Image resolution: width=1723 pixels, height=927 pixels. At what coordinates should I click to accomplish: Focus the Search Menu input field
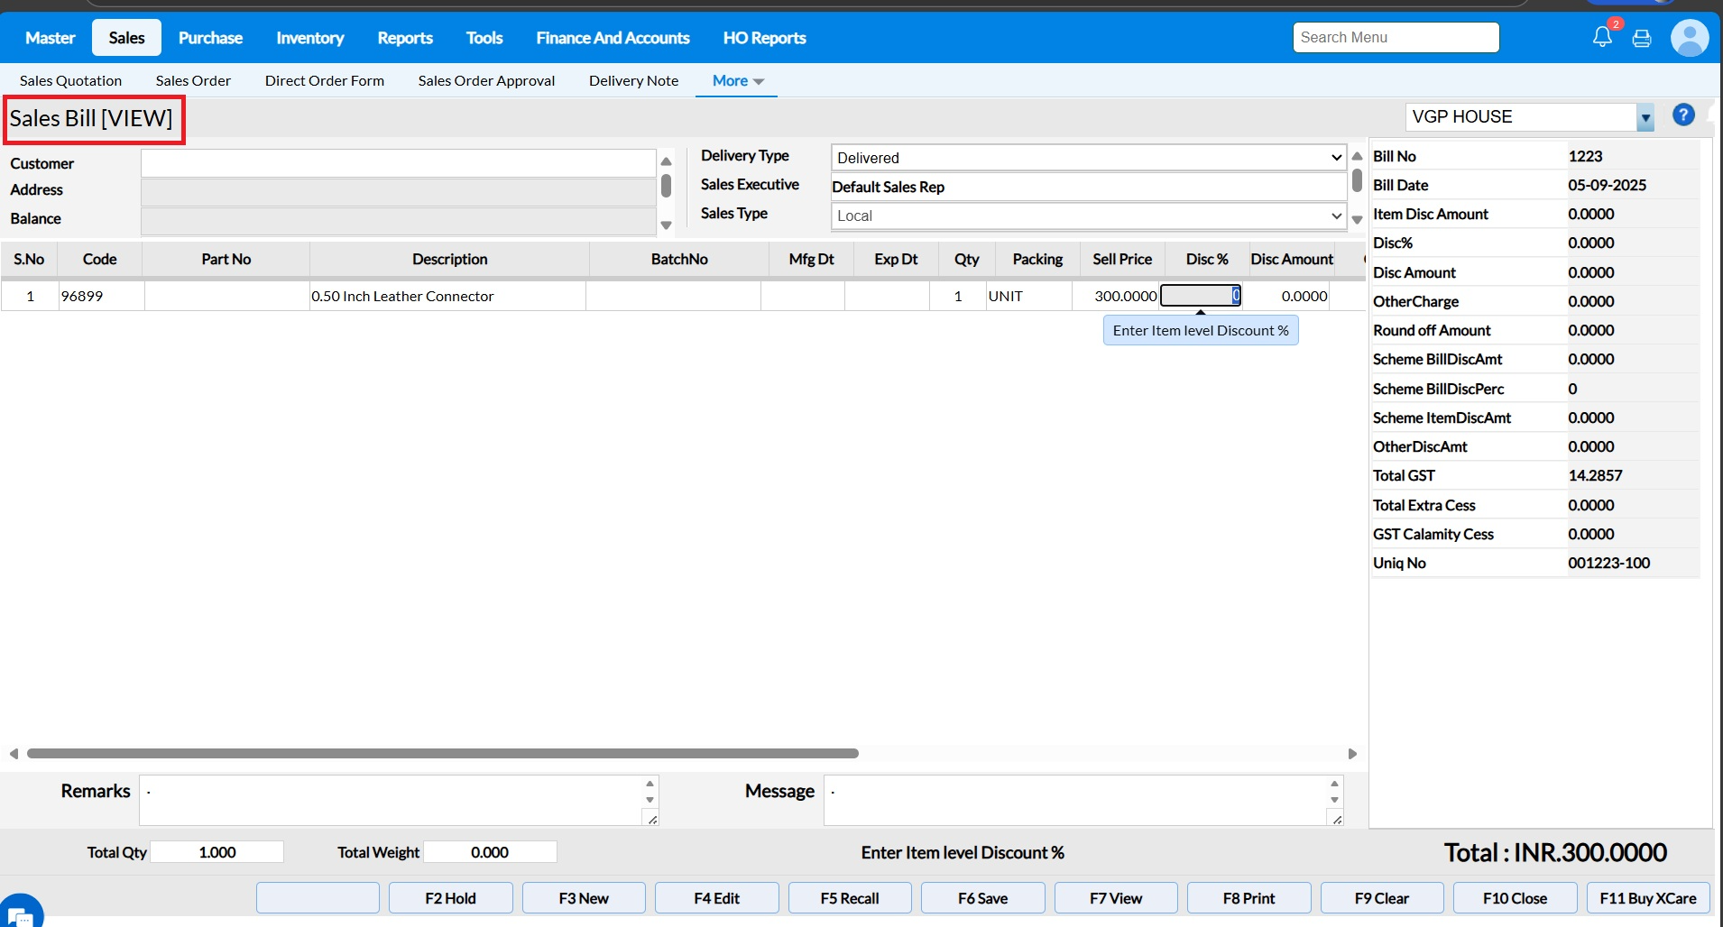point(1395,38)
